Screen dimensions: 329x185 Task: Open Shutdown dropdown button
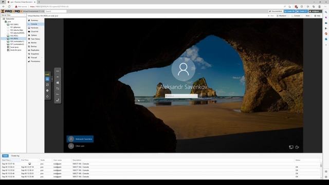[283, 16]
